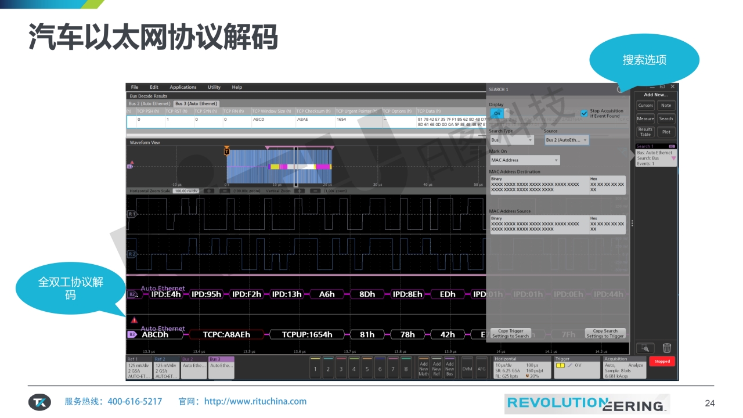Toggle the Display On switch

499,114
